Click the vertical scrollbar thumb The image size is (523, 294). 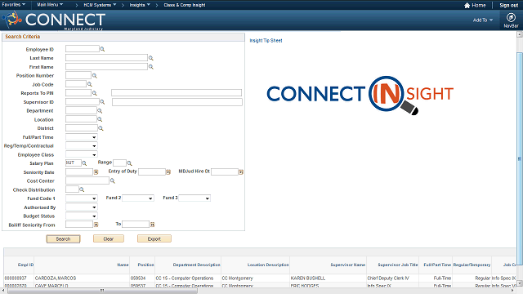[x=520, y=158]
